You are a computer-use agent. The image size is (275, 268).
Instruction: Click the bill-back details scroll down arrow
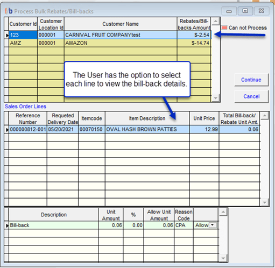223,258
